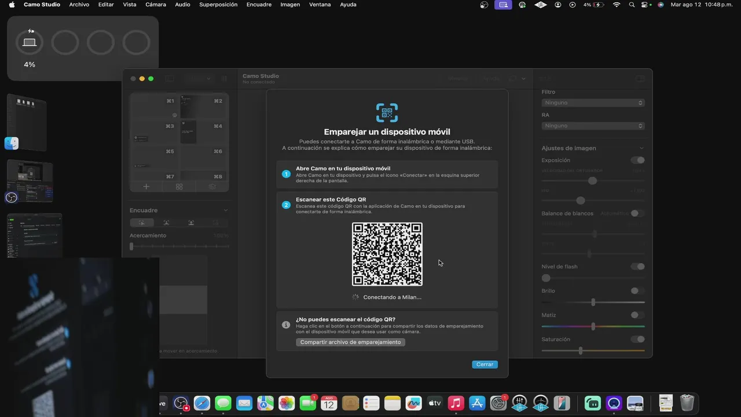
Task: Click the pairing QR code image
Action: [x=387, y=254]
